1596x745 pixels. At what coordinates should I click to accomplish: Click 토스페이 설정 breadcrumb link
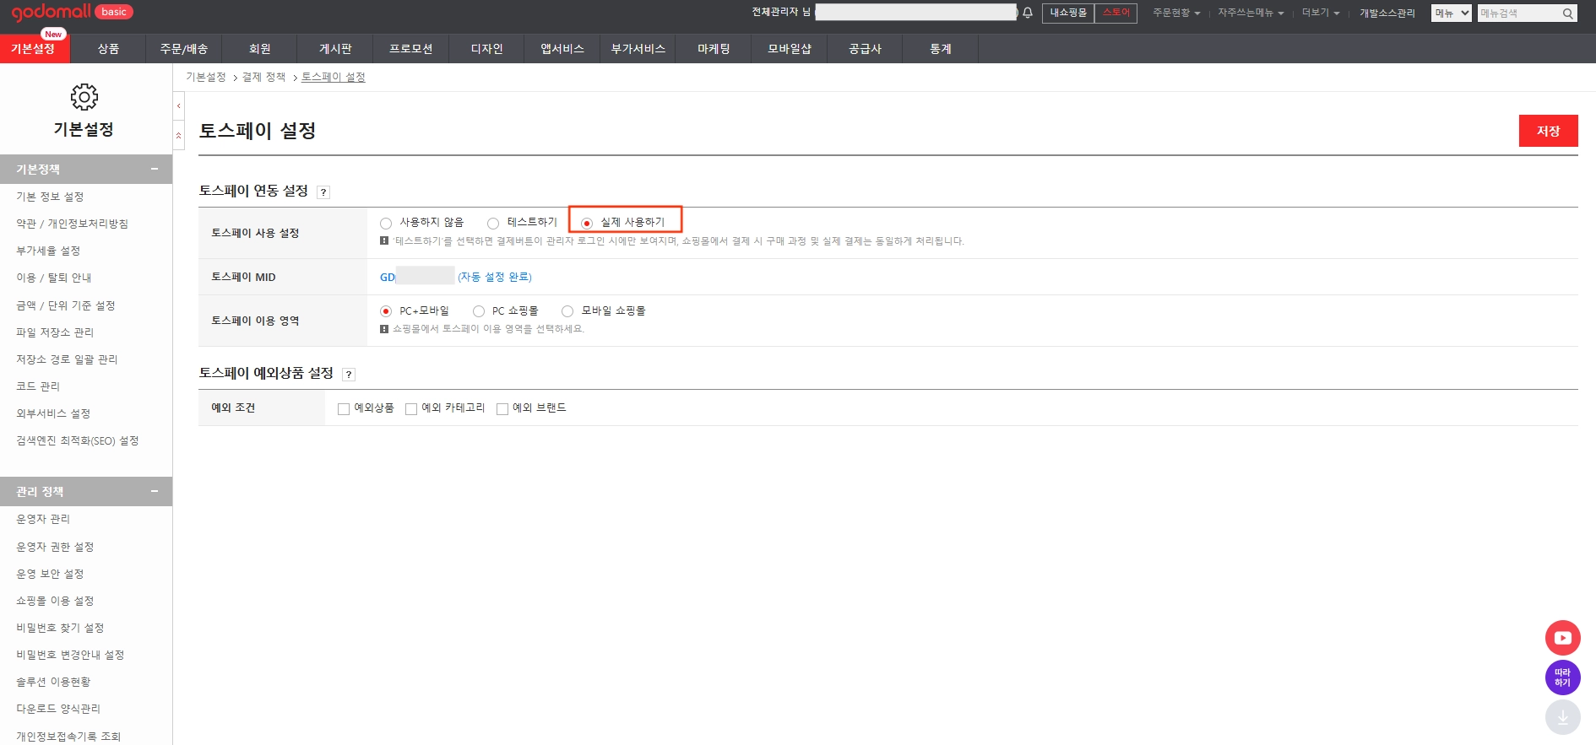coord(334,77)
